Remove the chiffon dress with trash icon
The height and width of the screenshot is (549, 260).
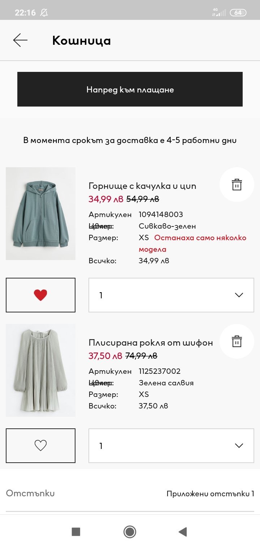(237, 341)
